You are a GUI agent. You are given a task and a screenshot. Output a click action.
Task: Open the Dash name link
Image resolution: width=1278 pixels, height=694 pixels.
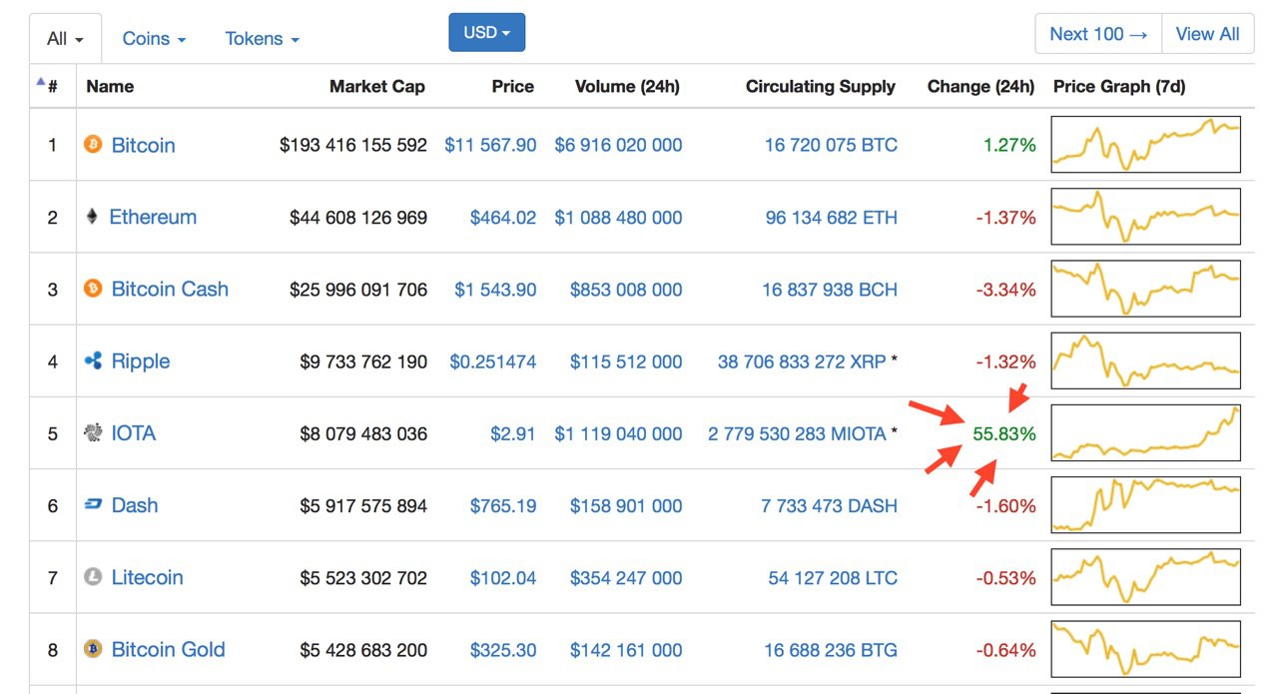[135, 505]
